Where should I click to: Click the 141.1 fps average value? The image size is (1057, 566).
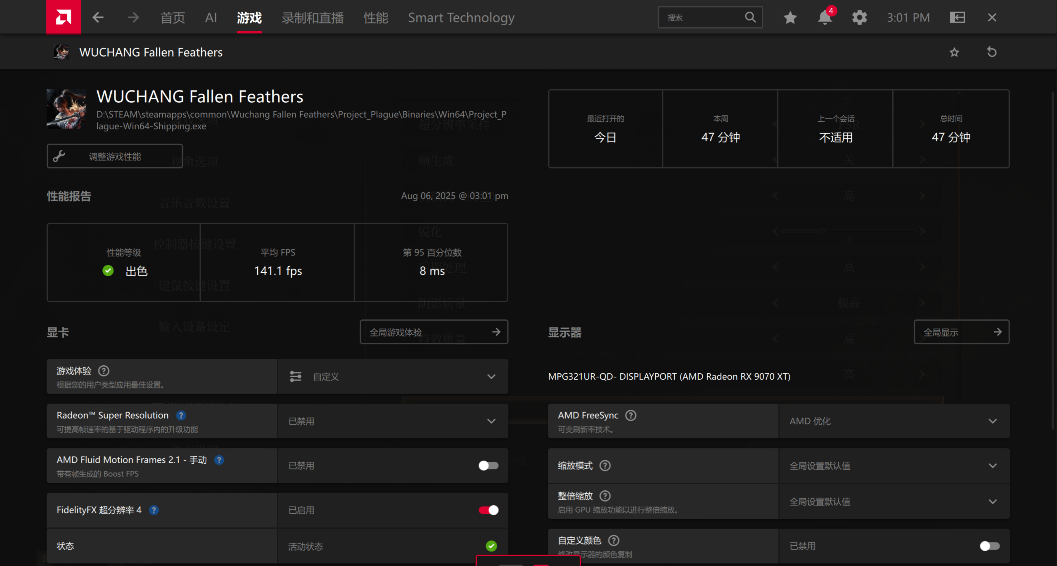[x=278, y=271]
